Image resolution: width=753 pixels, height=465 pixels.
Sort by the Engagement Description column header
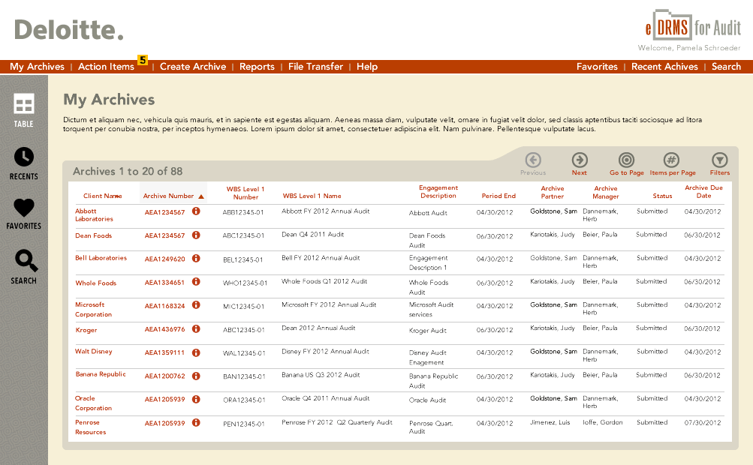coord(438,191)
